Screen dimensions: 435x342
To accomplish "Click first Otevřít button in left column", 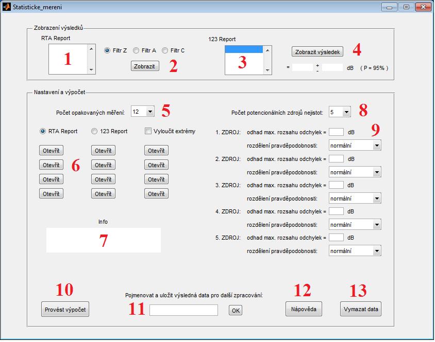I will (51, 151).
